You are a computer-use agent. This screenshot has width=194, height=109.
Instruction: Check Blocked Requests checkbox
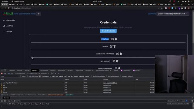(107, 76)
